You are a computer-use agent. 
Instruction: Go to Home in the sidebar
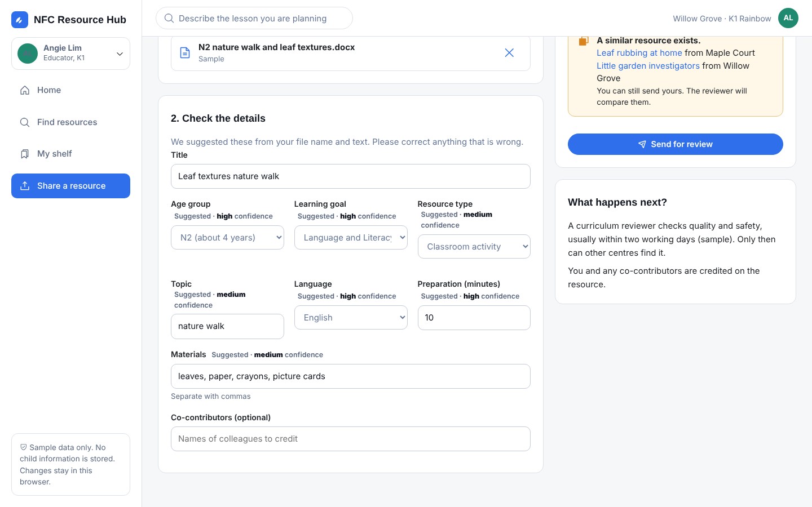[x=70, y=90]
